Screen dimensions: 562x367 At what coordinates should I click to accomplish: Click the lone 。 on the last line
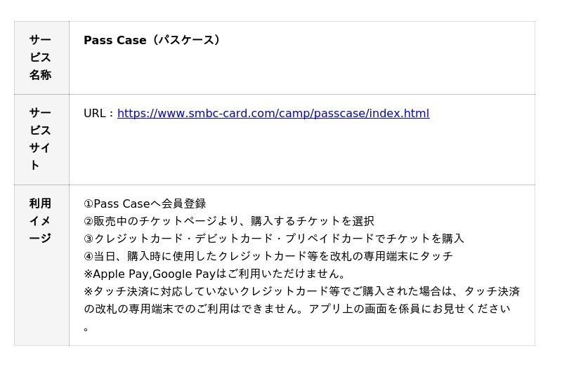[x=86, y=328]
